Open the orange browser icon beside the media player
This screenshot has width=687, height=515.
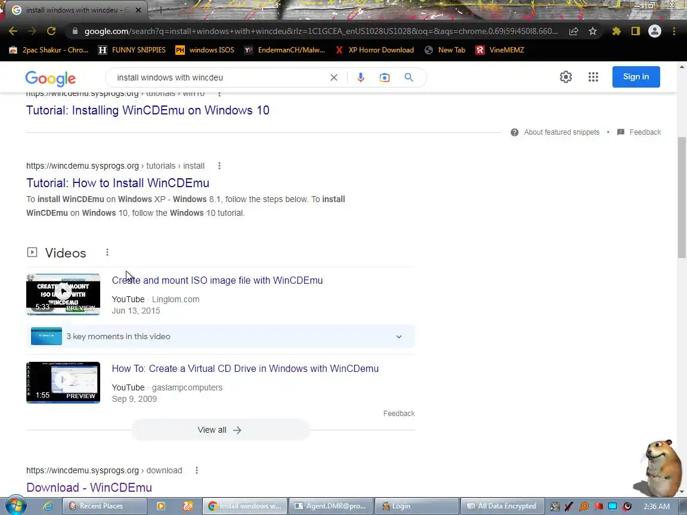(187, 506)
